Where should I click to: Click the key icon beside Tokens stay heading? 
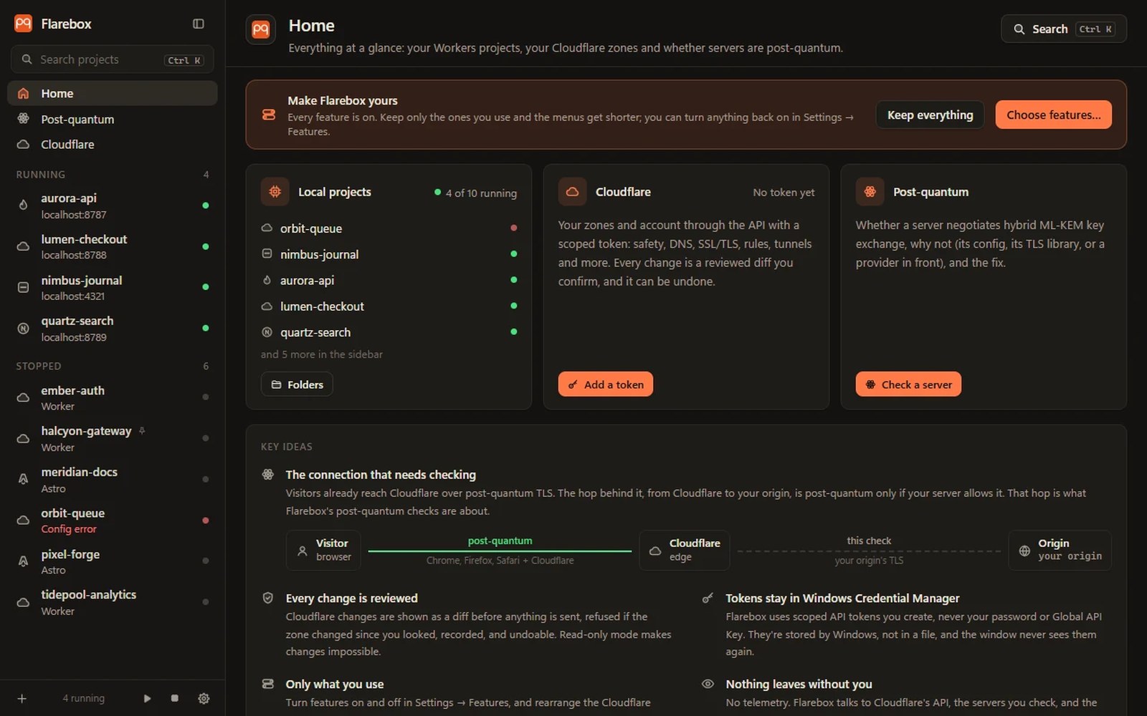pos(708,598)
